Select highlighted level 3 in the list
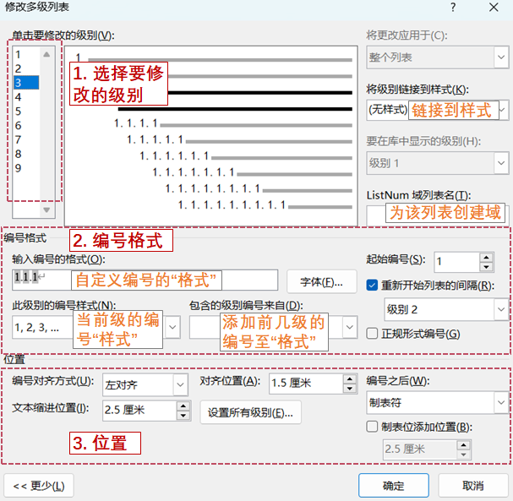 (x=26, y=83)
